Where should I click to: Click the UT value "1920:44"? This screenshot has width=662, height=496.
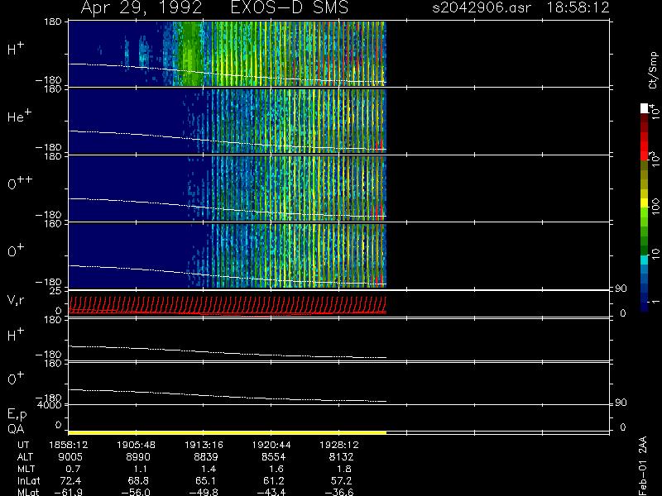click(271, 445)
